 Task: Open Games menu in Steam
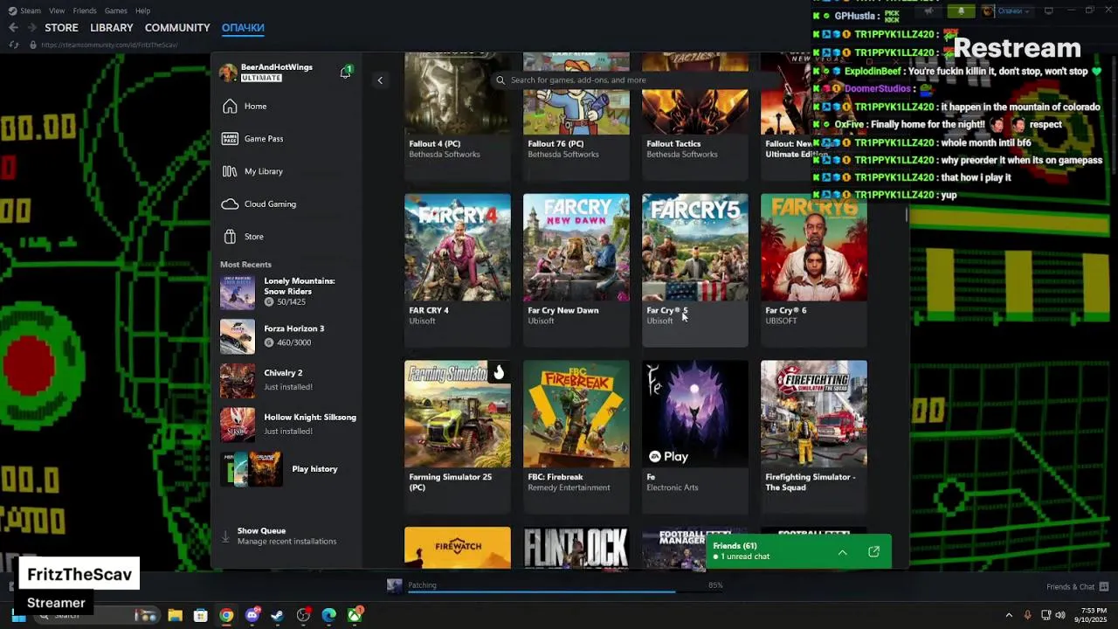pos(115,10)
